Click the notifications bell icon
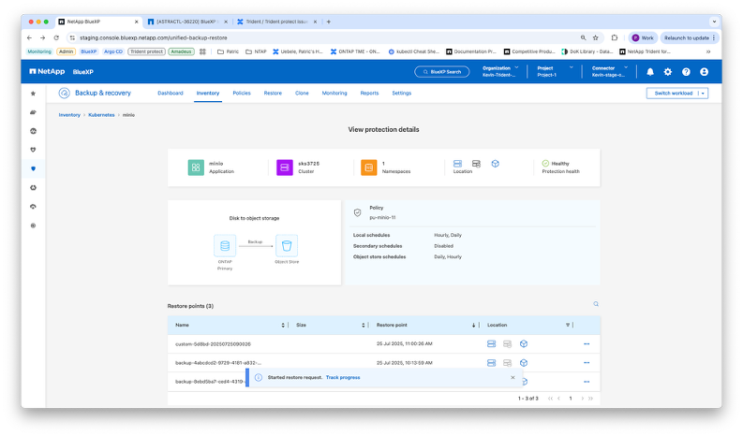This screenshot has height=436, width=743. [x=650, y=71]
